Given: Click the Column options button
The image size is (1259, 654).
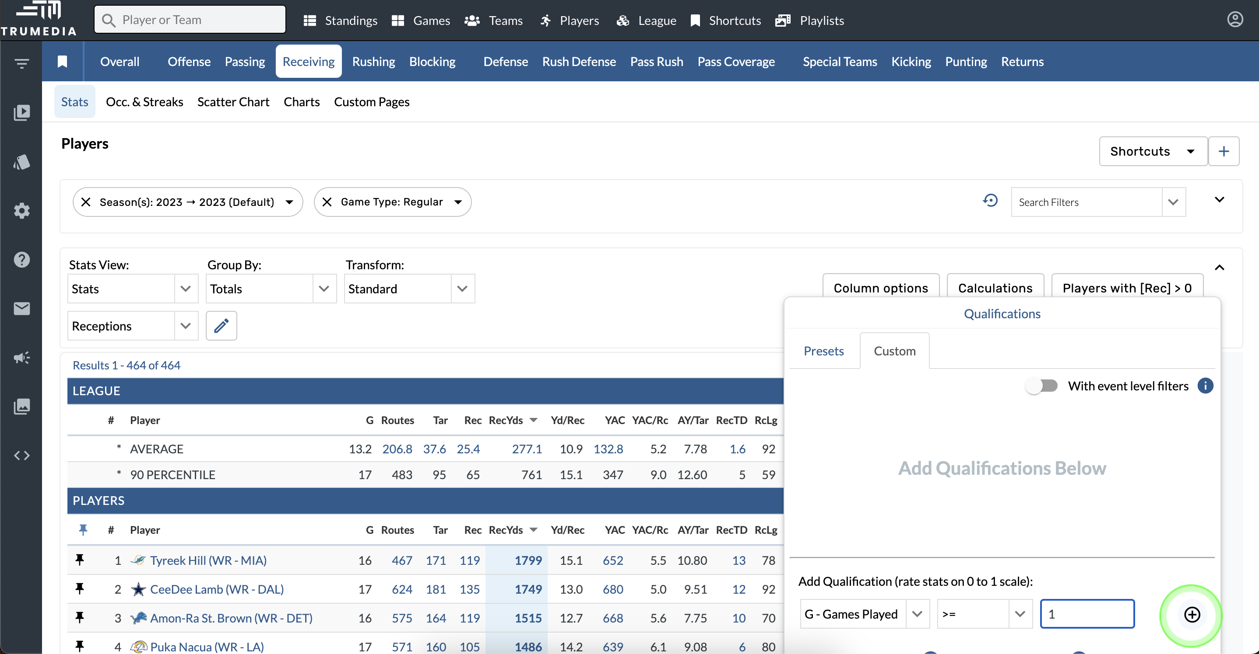Looking at the screenshot, I should tap(880, 288).
